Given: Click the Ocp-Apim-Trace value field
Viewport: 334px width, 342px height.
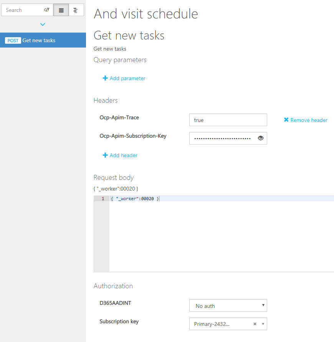Looking at the screenshot, I should pos(228,120).
